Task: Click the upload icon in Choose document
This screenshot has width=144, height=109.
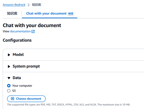Action: click(x=13, y=99)
